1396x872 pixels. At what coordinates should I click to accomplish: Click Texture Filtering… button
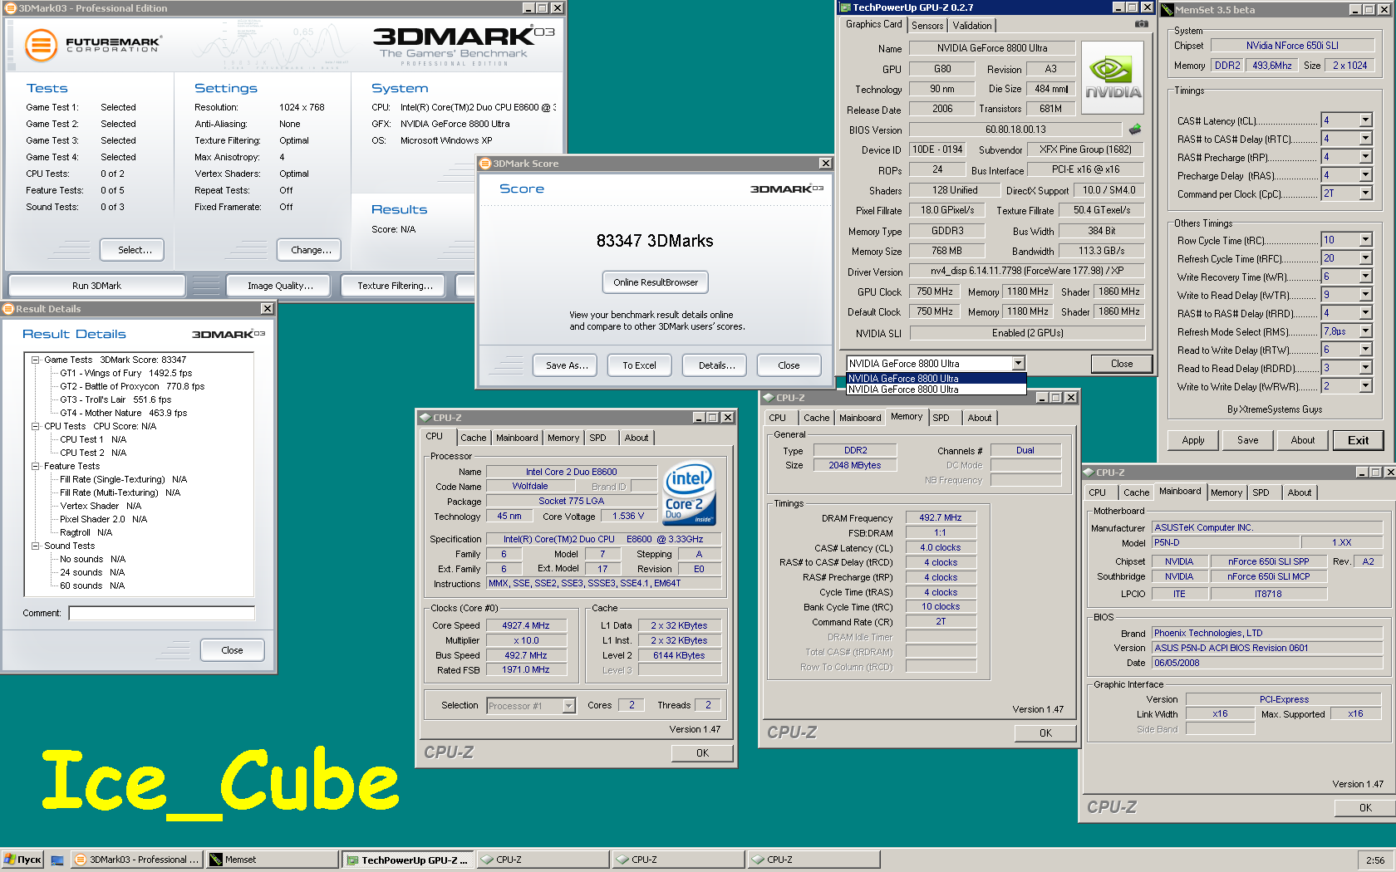[395, 286]
